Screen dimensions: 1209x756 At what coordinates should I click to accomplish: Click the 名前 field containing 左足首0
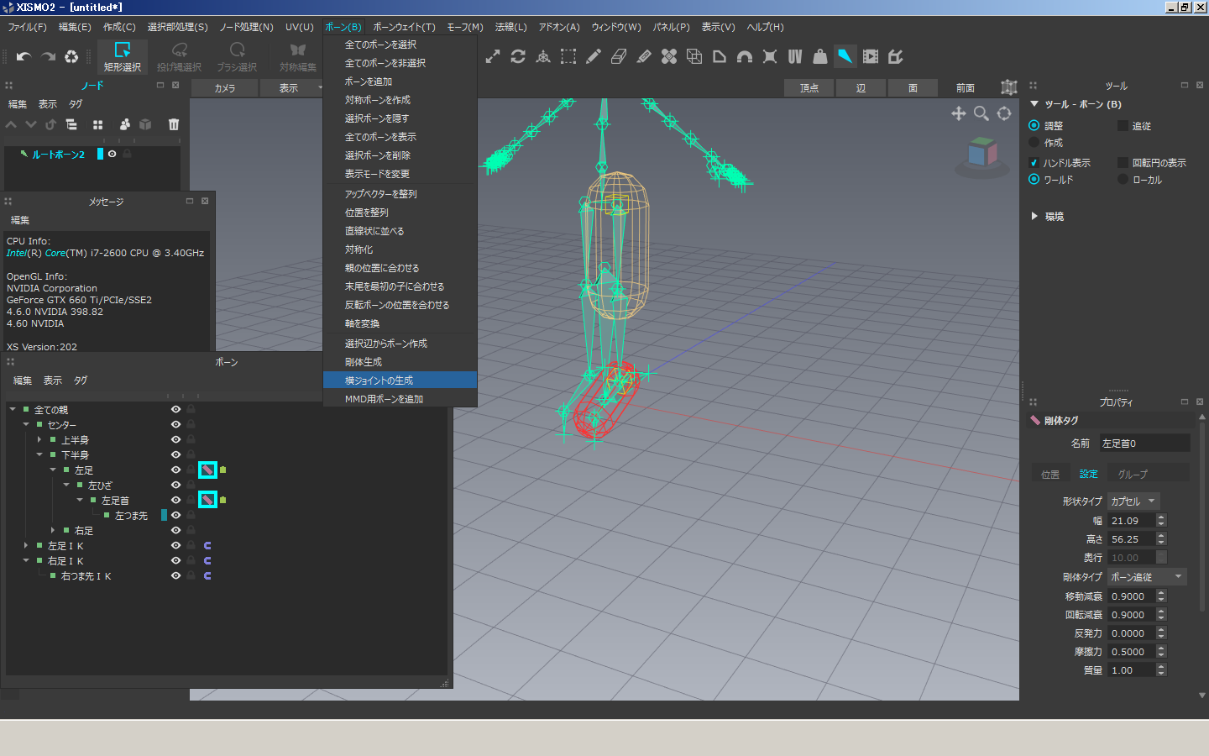click(1144, 443)
